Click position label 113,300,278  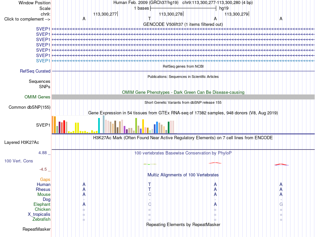pos(170,14)
